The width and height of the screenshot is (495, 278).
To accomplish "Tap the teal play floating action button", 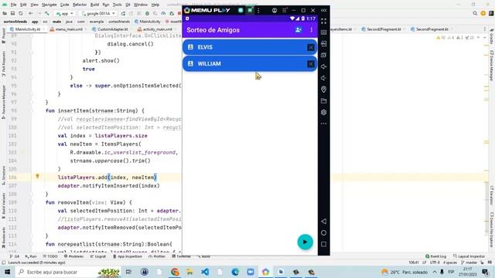I will [x=305, y=242].
